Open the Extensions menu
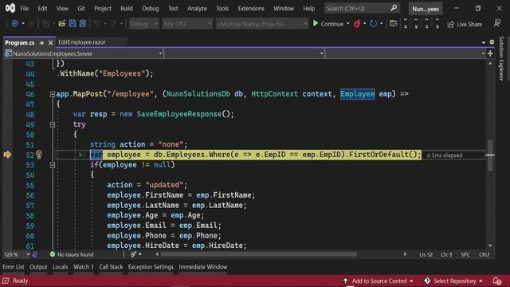The image size is (510, 287). [251, 9]
